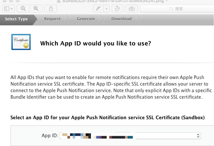The image size is (214, 146).
Task: Go to the Select Type step
Action: tap(16, 19)
